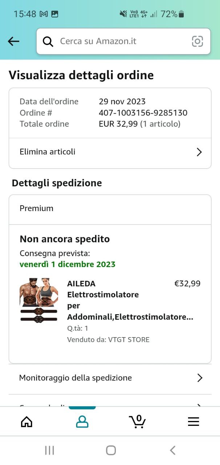Open the AILEDA product thumbnail
220x465 pixels.
(x=39, y=300)
